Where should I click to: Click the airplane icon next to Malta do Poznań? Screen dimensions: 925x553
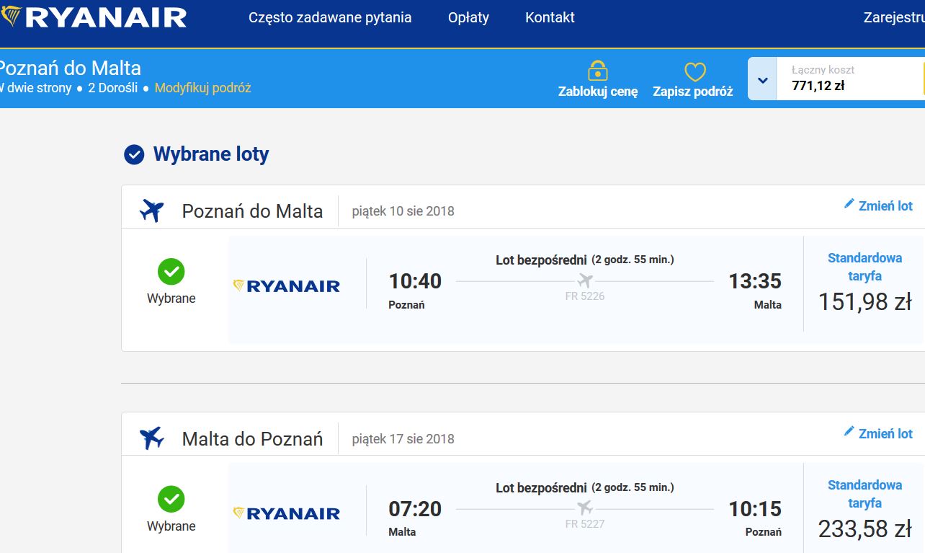tap(152, 438)
